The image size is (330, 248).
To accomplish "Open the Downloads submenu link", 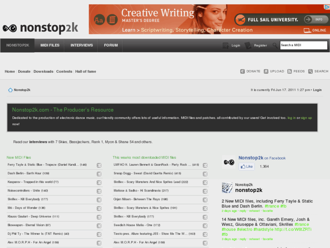I will coord(44,71).
